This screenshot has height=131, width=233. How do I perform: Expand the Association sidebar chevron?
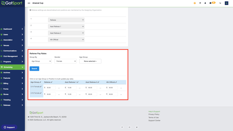[22, 40]
